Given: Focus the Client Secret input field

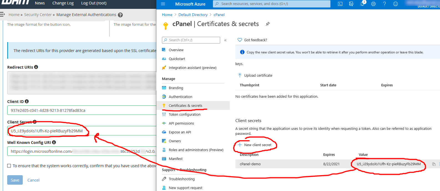Looking at the screenshot, I should click(x=82, y=131).
